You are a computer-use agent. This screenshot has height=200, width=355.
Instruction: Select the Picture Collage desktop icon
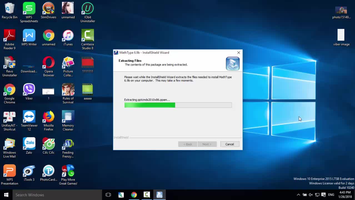[68, 67]
